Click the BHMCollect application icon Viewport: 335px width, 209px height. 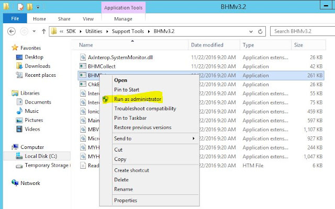click(83, 66)
